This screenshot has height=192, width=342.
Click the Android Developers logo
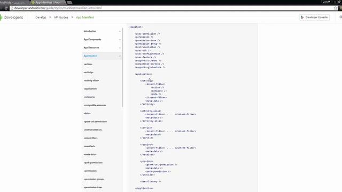[12, 18]
